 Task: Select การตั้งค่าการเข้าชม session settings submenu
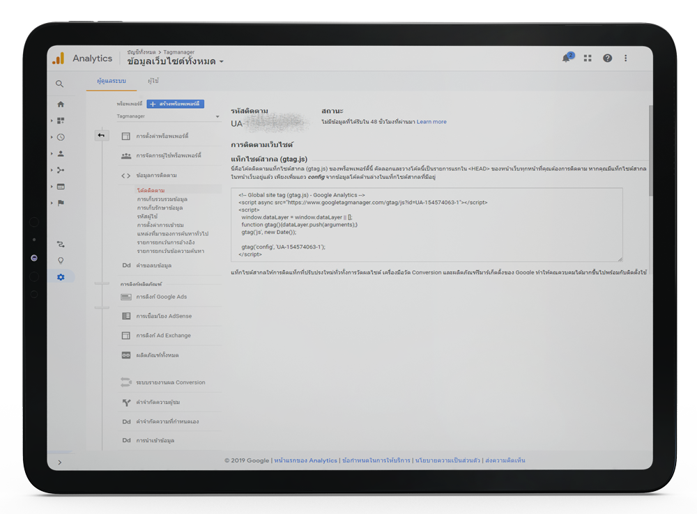coord(160,225)
